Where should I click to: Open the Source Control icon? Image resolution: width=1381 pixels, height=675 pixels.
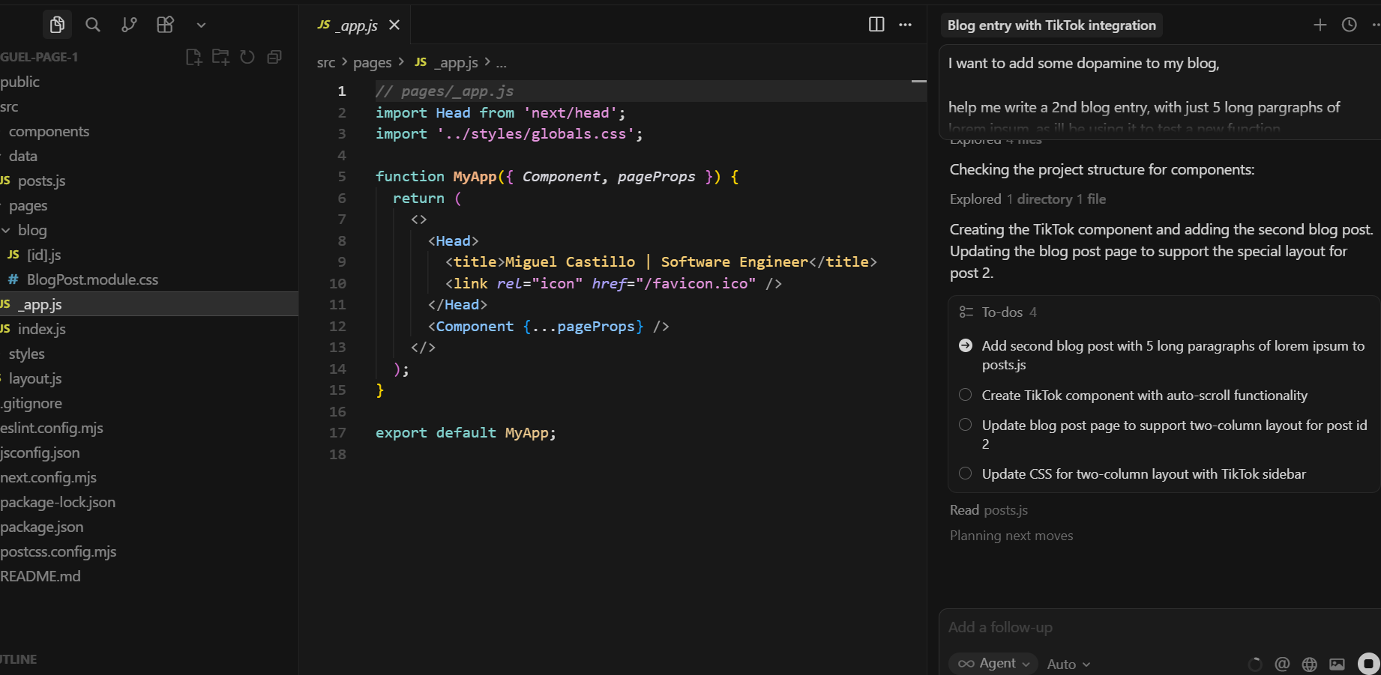129,25
